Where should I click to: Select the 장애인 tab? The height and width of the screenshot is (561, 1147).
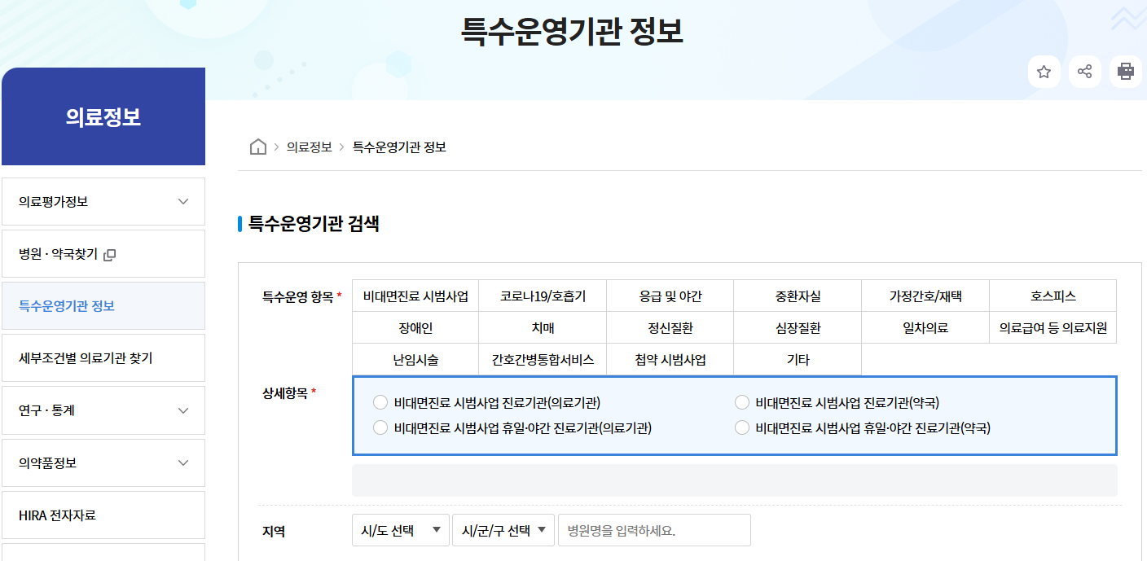point(415,328)
